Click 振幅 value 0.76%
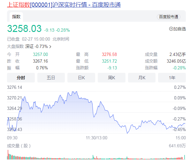The width and height of the screenshot is (190, 162). (42, 68)
